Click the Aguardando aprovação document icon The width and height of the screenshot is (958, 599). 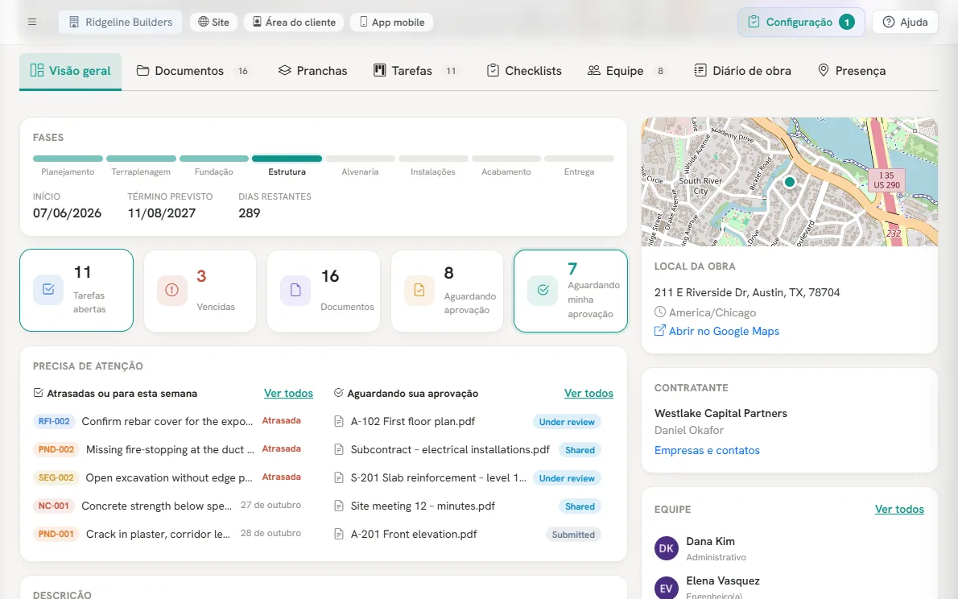tap(419, 290)
